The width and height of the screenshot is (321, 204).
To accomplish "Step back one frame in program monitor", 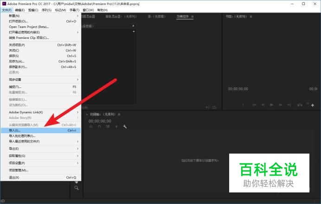I will (263, 105).
